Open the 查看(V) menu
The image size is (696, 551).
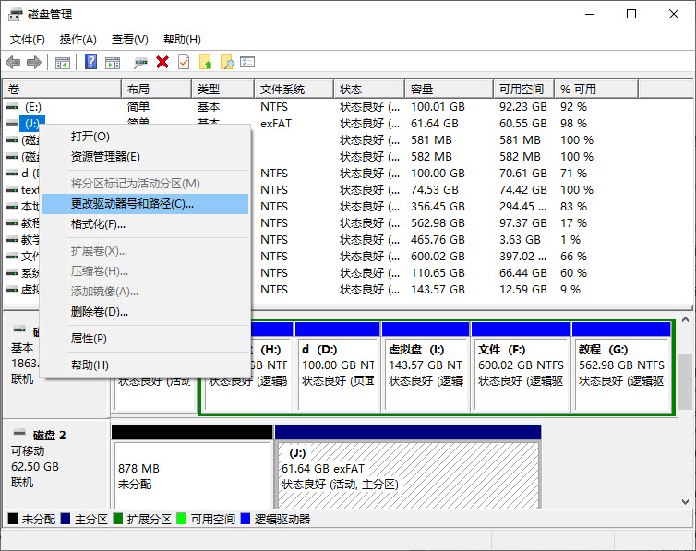tap(130, 40)
